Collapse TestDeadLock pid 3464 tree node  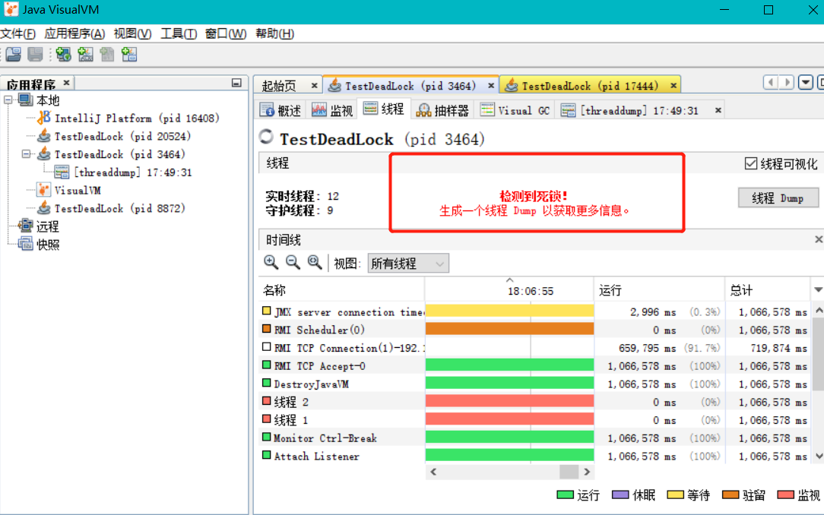tap(26, 154)
